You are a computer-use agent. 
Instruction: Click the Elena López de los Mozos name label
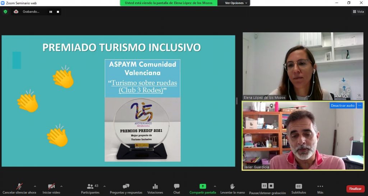click(x=264, y=98)
